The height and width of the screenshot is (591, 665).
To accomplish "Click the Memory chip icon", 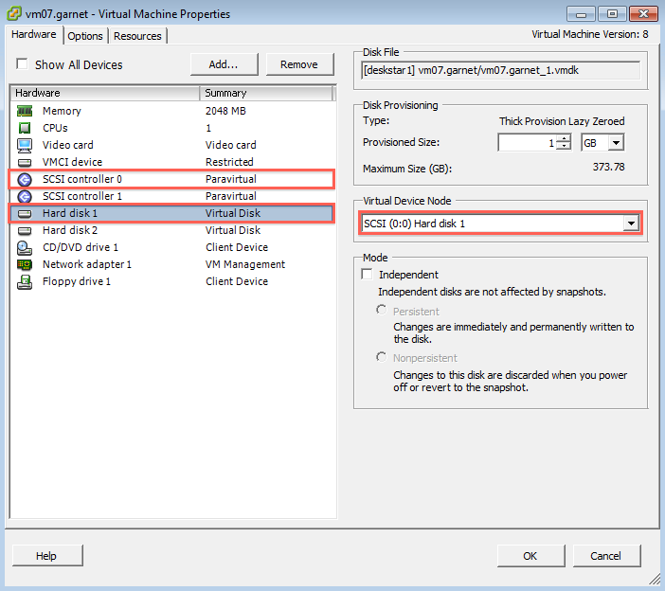I will coord(25,111).
